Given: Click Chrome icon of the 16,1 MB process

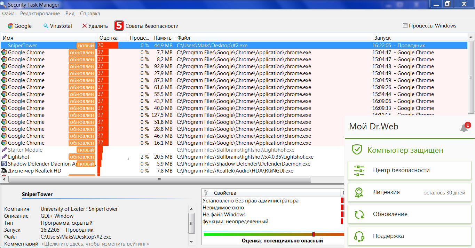Looking at the screenshot, I should pos(4,143).
